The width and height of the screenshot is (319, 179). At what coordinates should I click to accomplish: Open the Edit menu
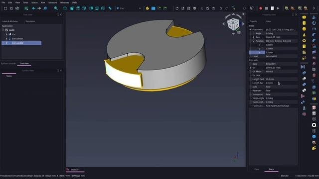10,2
